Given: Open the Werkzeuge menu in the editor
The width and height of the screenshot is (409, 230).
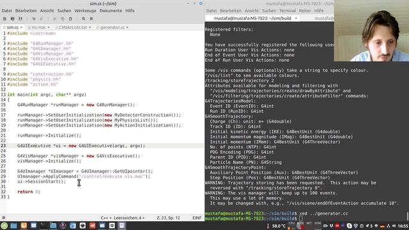Looking at the screenshot, I should 85,11.
